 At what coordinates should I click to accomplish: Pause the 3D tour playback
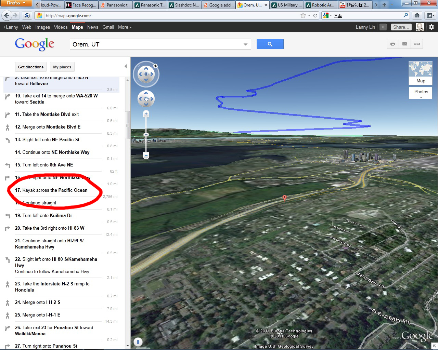click(x=138, y=341)
